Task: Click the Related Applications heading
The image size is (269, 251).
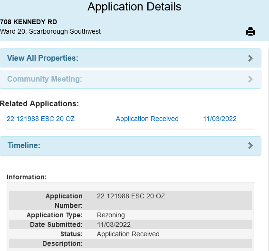Action: (39, 103)
